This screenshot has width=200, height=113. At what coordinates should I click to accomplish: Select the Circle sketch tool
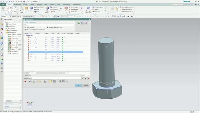point(11,12)
